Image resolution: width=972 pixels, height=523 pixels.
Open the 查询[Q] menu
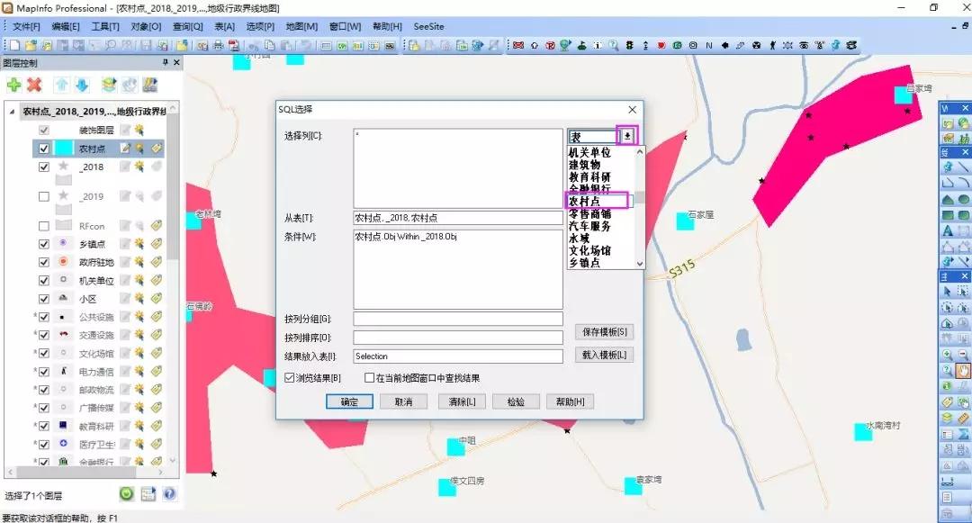coord(188,27)
